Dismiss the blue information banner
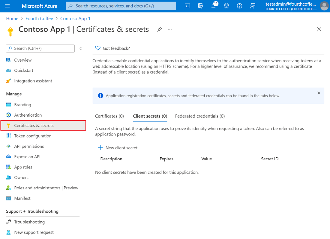 pos(319,93)
